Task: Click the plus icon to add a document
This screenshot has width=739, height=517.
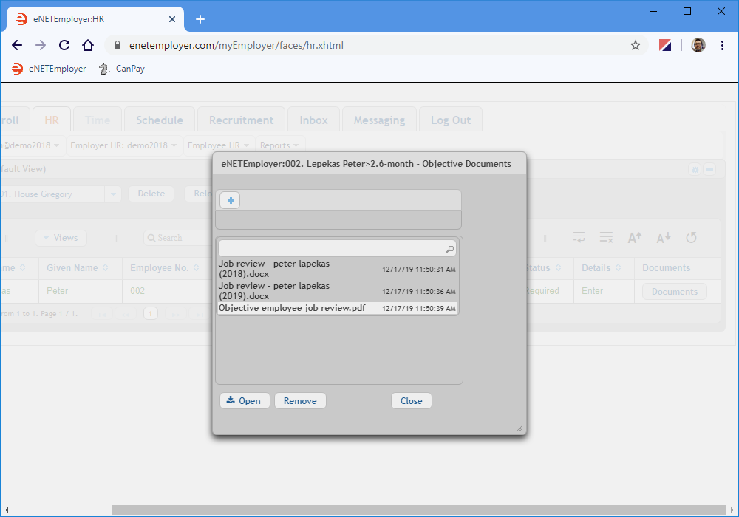Action: coord(230,200)
